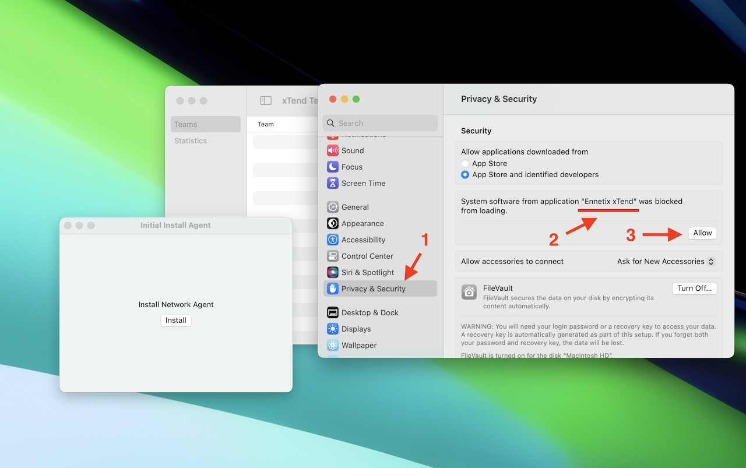Click the General gear icon

click(333, 207)
